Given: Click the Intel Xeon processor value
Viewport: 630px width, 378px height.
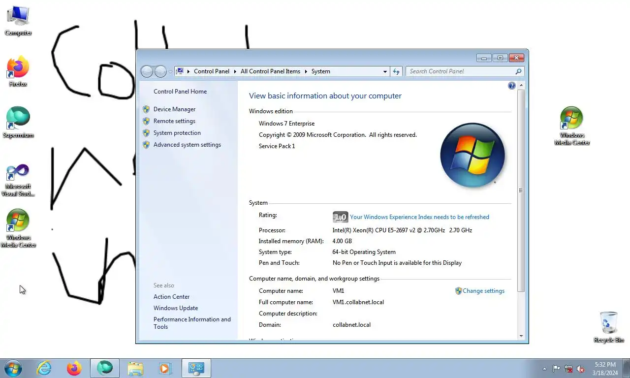Looking at the screenshot, I should tap(402, 230).
